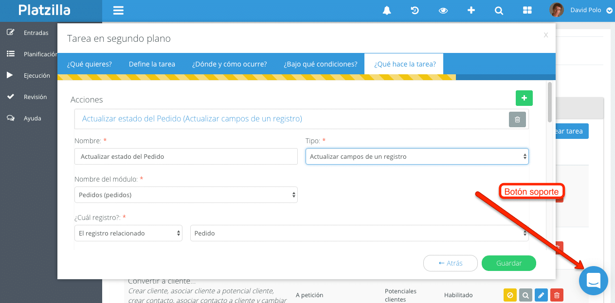Image resolution: width=615 pixels, height=303 pixels.
Task: Delete the action using gray trash icon
Action: pyautogui.click(x=517, y=119)
